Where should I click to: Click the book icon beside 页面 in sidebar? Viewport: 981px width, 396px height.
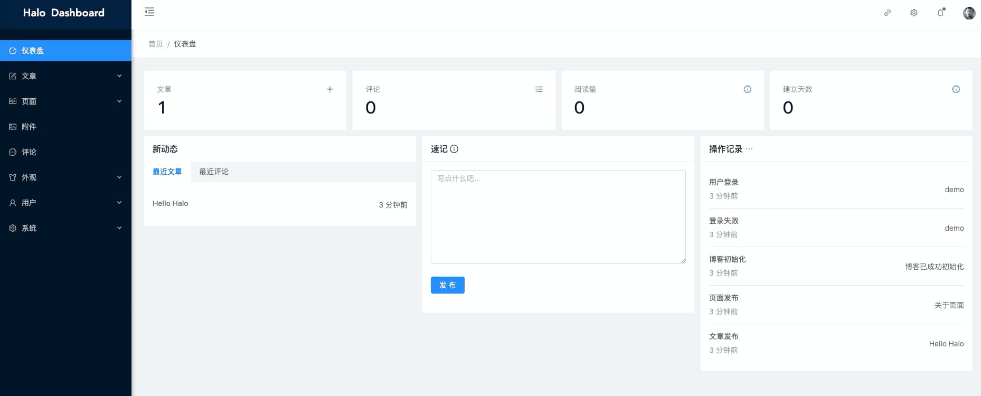(13, 101)
